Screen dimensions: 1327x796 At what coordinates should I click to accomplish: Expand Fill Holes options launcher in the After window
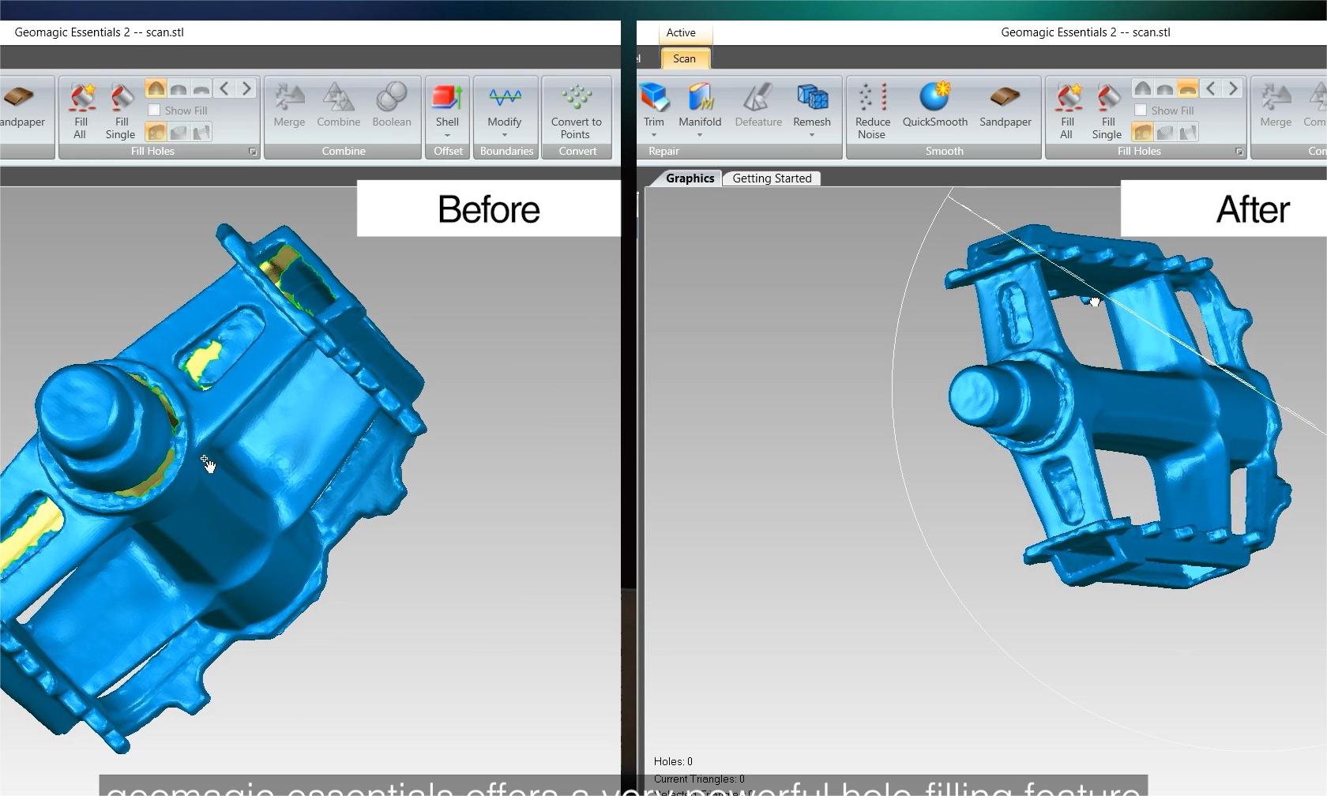pyautogui.click(x=1239, y=152)
